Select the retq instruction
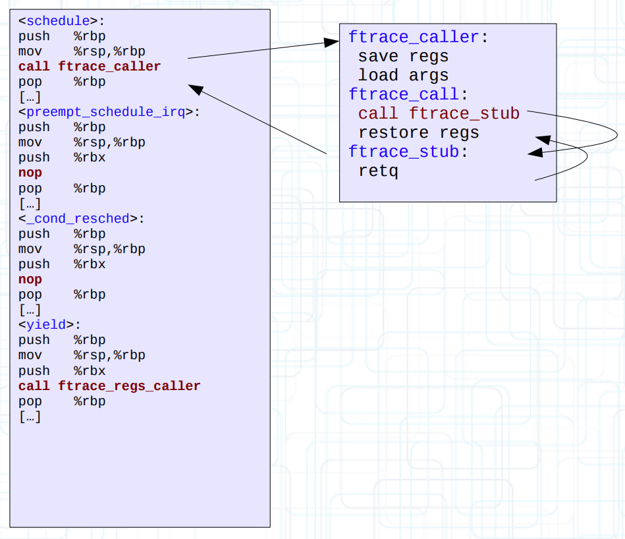625x539 pixels. click(378, 171)
